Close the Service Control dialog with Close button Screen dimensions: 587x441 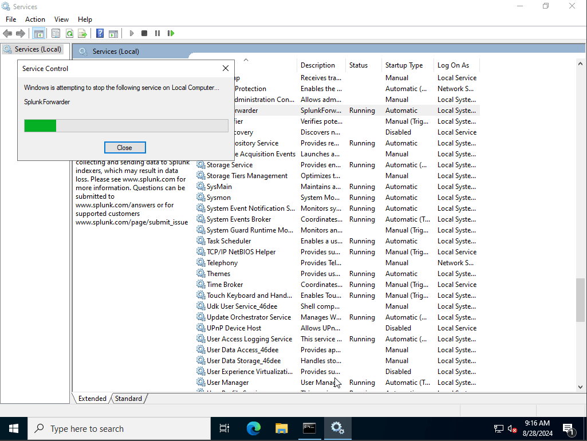[125, 148]
